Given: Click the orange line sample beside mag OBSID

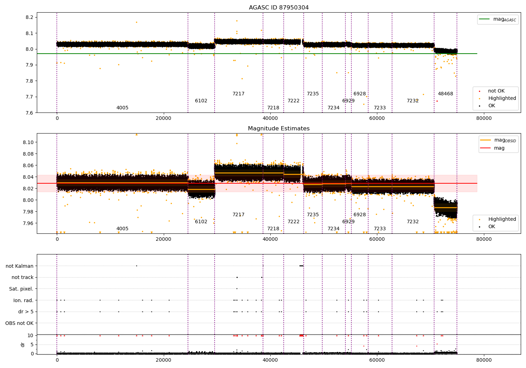Looking at the screenshot, I should pyautogui.click(x=485, y=140).
